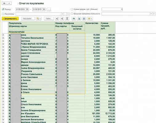156x123 pixels.
Task: Expand the МАРИЯ ПЕТРОВНА row
Action: point(3,44)
